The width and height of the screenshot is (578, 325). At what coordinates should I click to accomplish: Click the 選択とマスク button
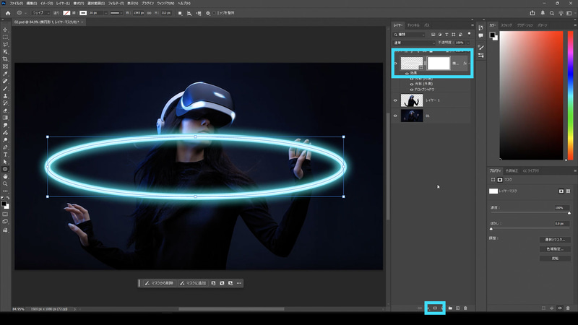point(554,240)
